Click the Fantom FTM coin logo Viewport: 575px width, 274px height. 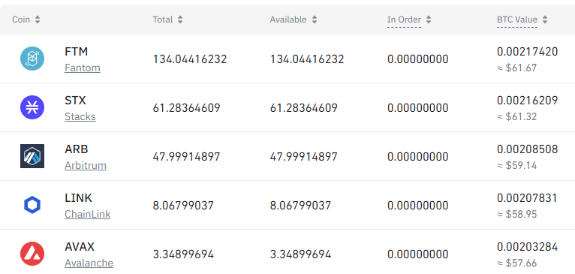(32, 59)
